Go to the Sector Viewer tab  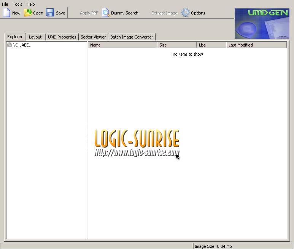(93, 37)
